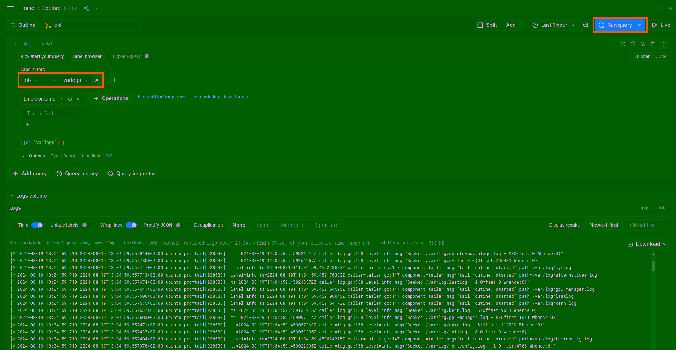Switch to the Code editor tab
This screenshot has width=676, height=350.
(x=660, y=56)
